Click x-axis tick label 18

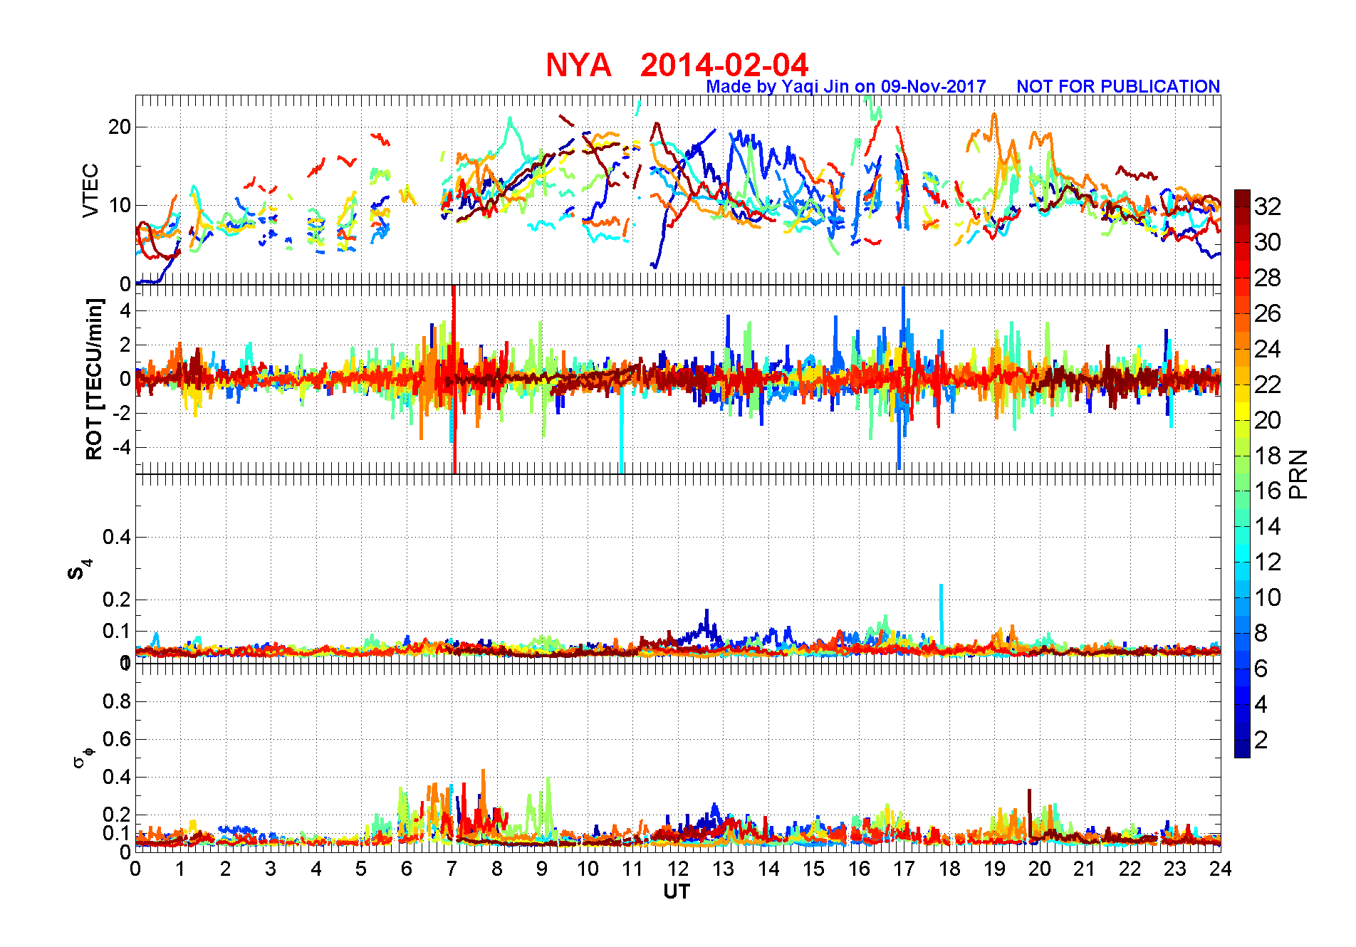949,869
